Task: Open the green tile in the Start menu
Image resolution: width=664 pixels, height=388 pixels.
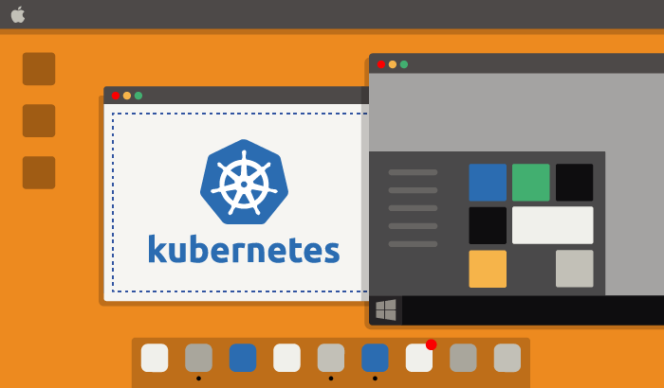Action: 531,183
